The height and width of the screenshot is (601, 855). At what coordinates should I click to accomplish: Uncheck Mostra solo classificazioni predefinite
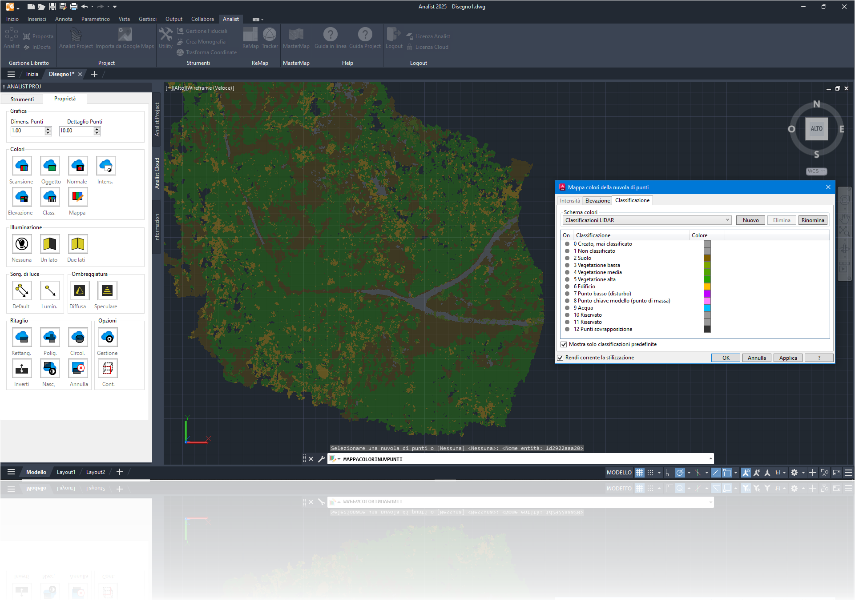coord(564,345)
